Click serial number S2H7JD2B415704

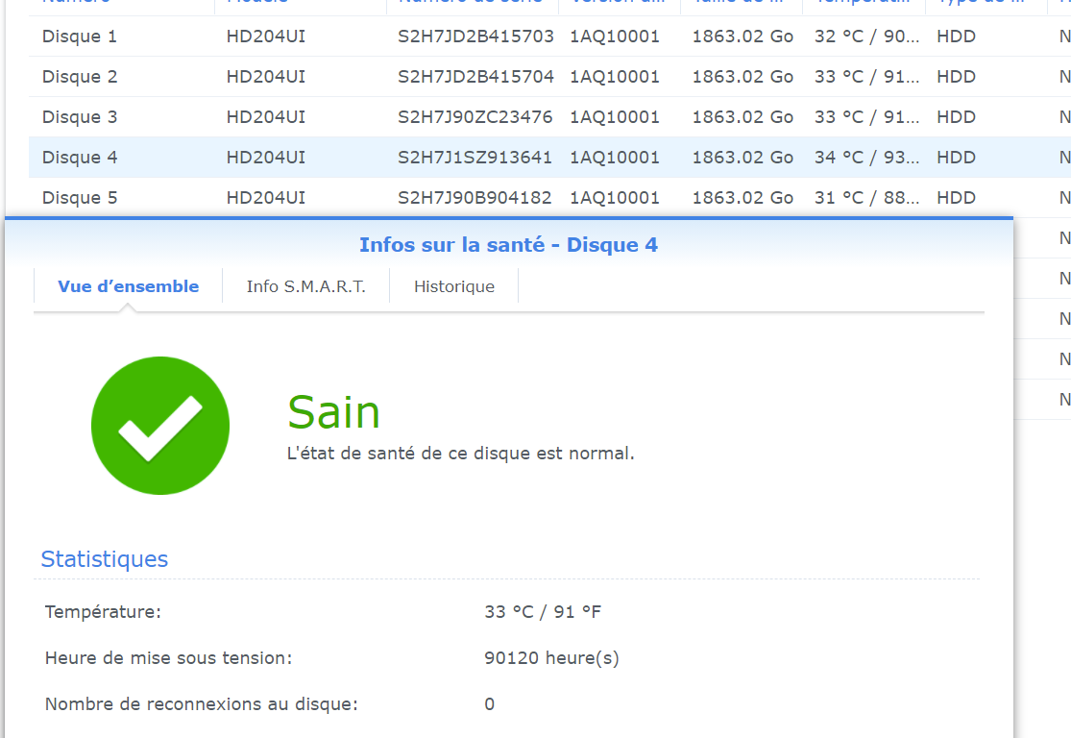[475, 77]
